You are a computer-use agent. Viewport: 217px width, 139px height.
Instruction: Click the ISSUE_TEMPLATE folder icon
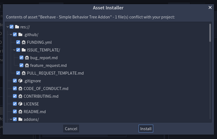click(x=24, y=50)
